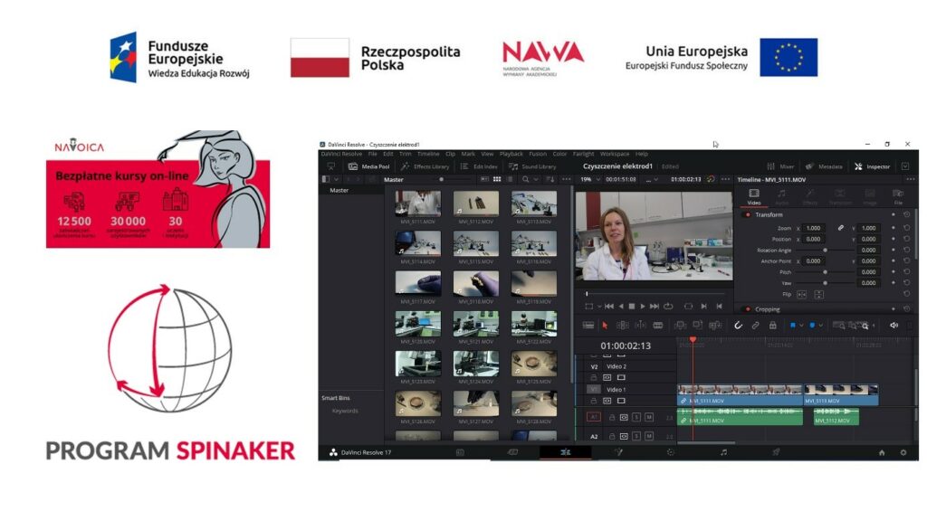
Task: Play forward in the viewer
Action: tap(643, 306)
